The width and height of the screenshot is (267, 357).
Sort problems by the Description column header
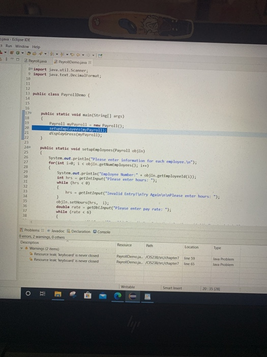pos(29,242)
